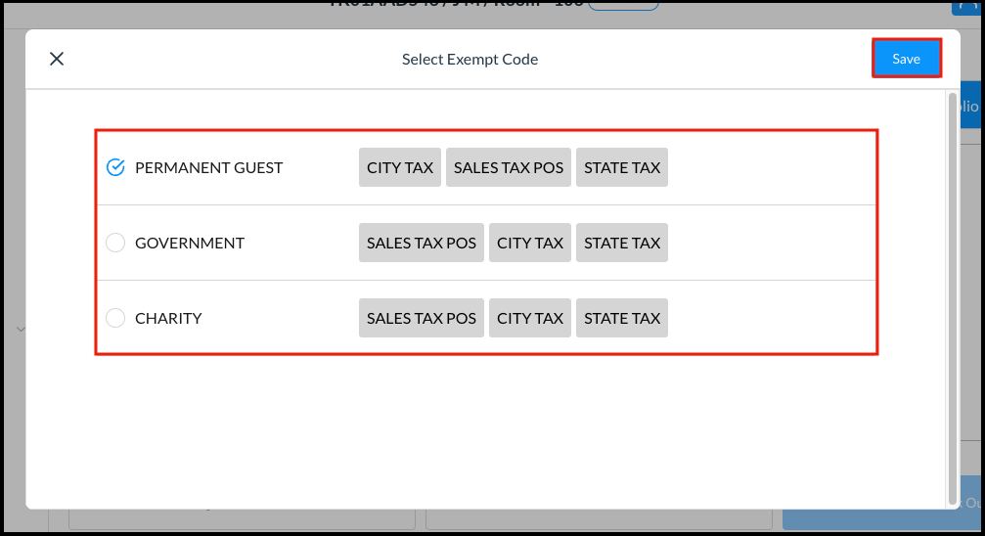This screenshot has height=536, width=985.
Task: Click STATE TAX tag in Government row
Action: 622,243
